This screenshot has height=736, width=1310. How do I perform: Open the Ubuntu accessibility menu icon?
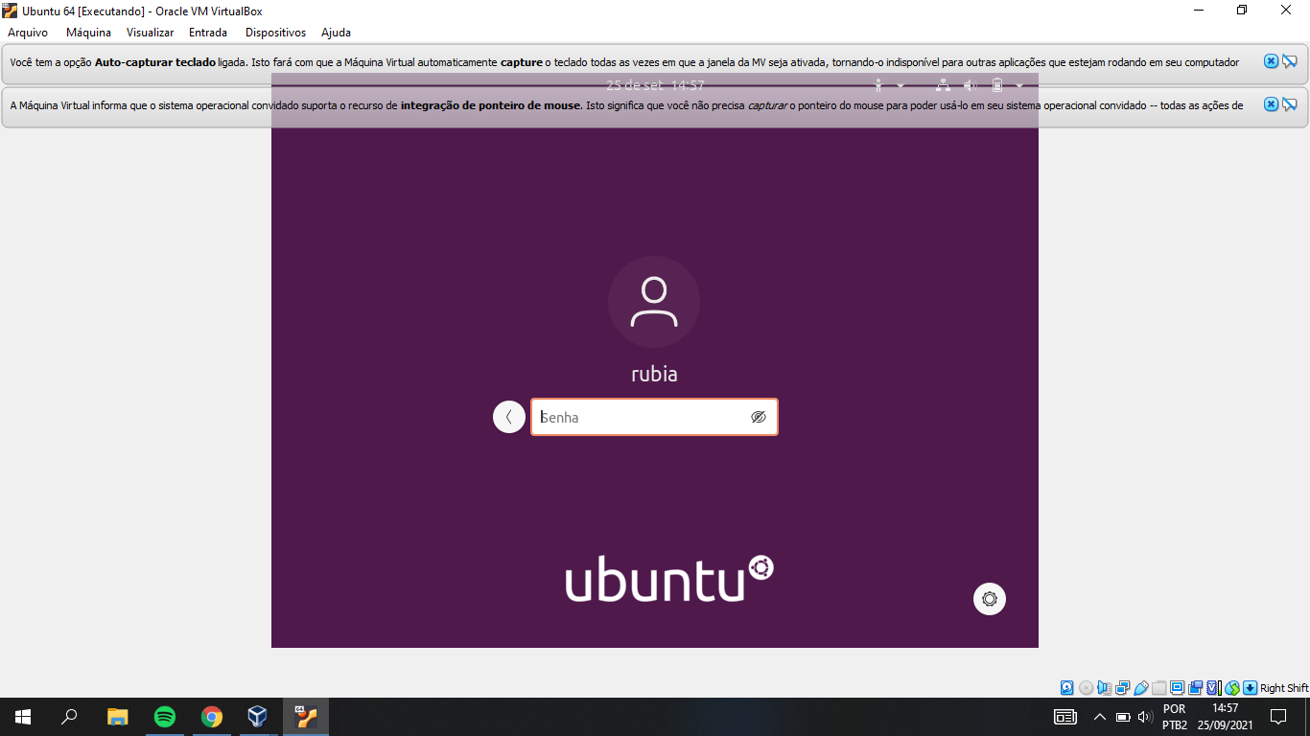pos(878,85)
